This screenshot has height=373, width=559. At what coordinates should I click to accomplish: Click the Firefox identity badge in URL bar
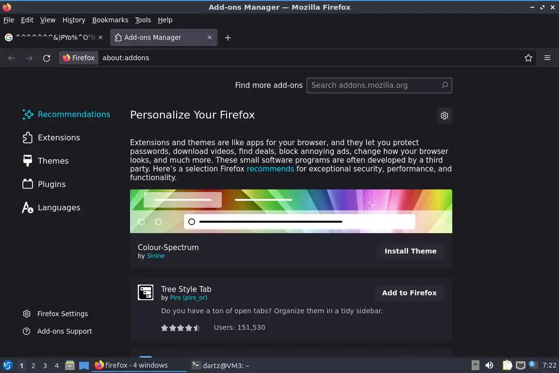(x=79, y=58)
